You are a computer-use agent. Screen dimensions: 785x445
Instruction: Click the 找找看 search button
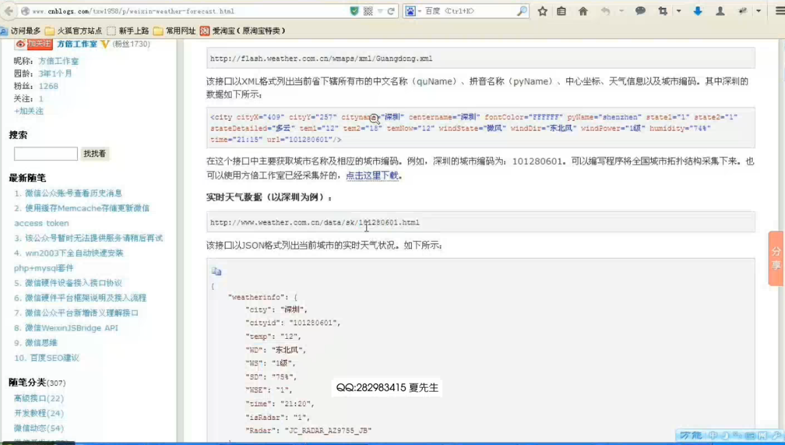(94, 154)
